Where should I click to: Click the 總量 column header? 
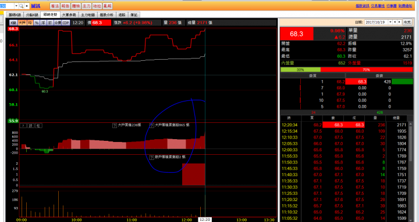[x=396, y=118]
